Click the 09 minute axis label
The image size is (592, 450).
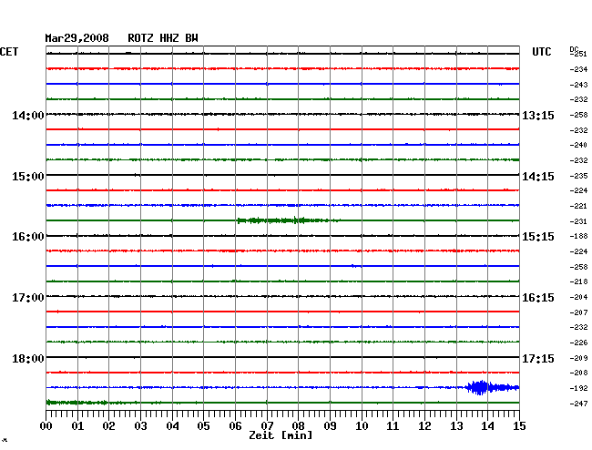tap(330, 426)
